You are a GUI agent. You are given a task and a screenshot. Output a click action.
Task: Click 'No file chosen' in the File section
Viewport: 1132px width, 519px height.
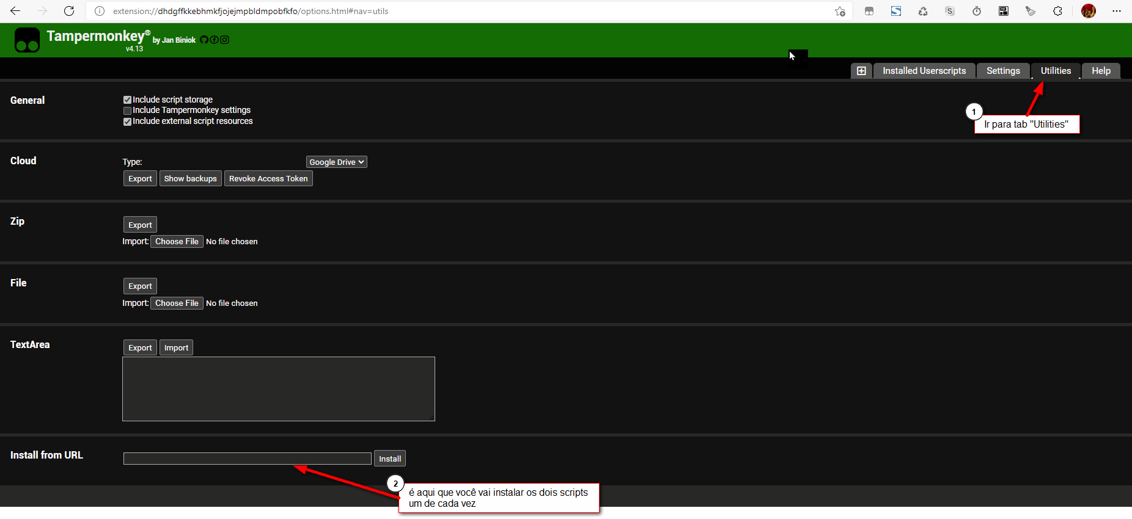coord(232,303)
